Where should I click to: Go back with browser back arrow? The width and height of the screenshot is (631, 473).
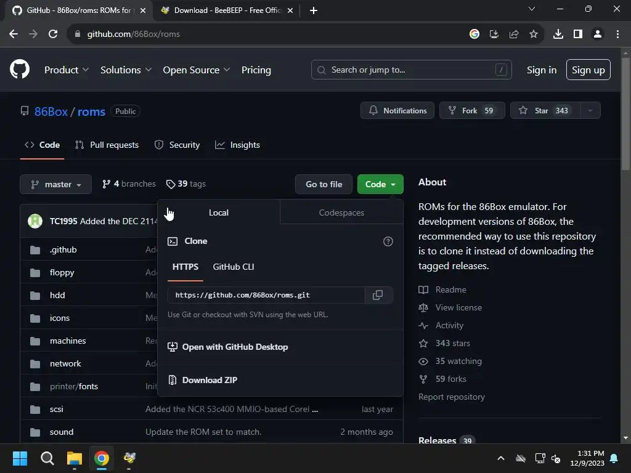pos(14,34)
